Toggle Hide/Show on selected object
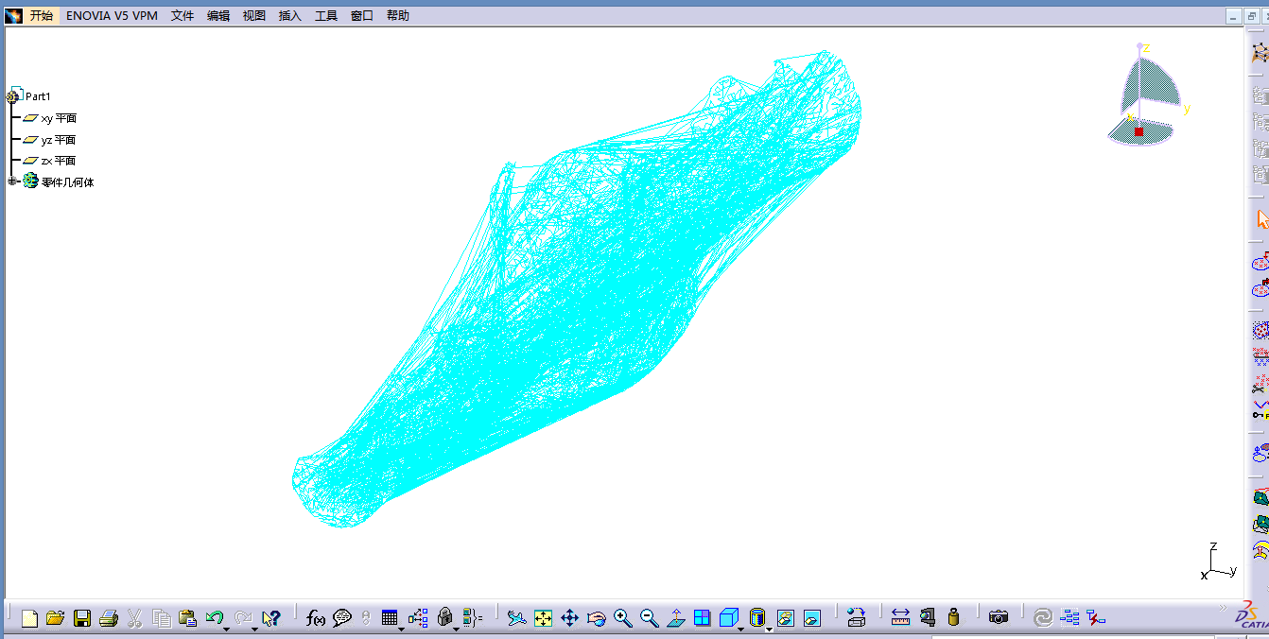 785,618
